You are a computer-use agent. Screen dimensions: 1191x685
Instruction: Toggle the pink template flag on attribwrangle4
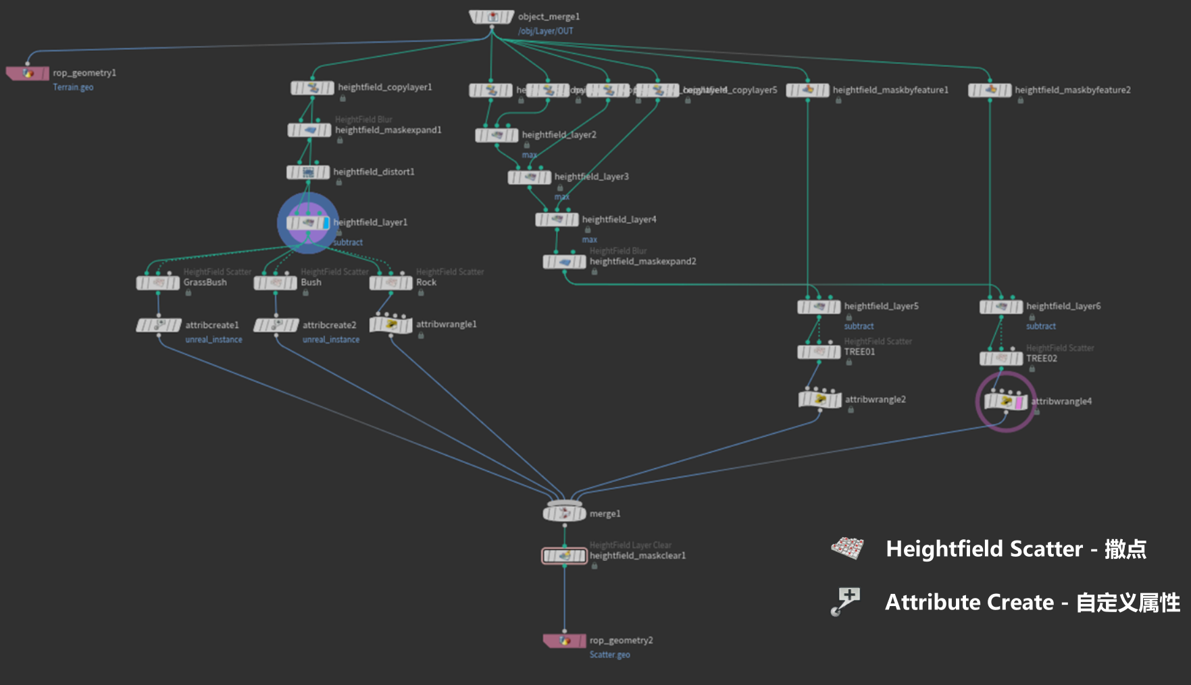click(1019, 402)
